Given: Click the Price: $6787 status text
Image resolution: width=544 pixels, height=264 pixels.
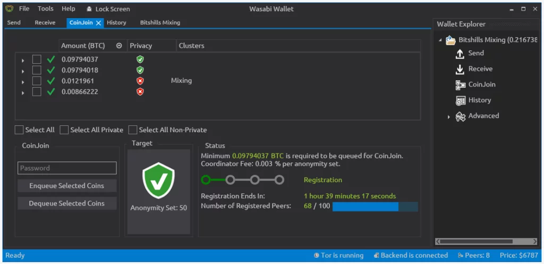Looking at the screenshot, I should tap(518, 256).
